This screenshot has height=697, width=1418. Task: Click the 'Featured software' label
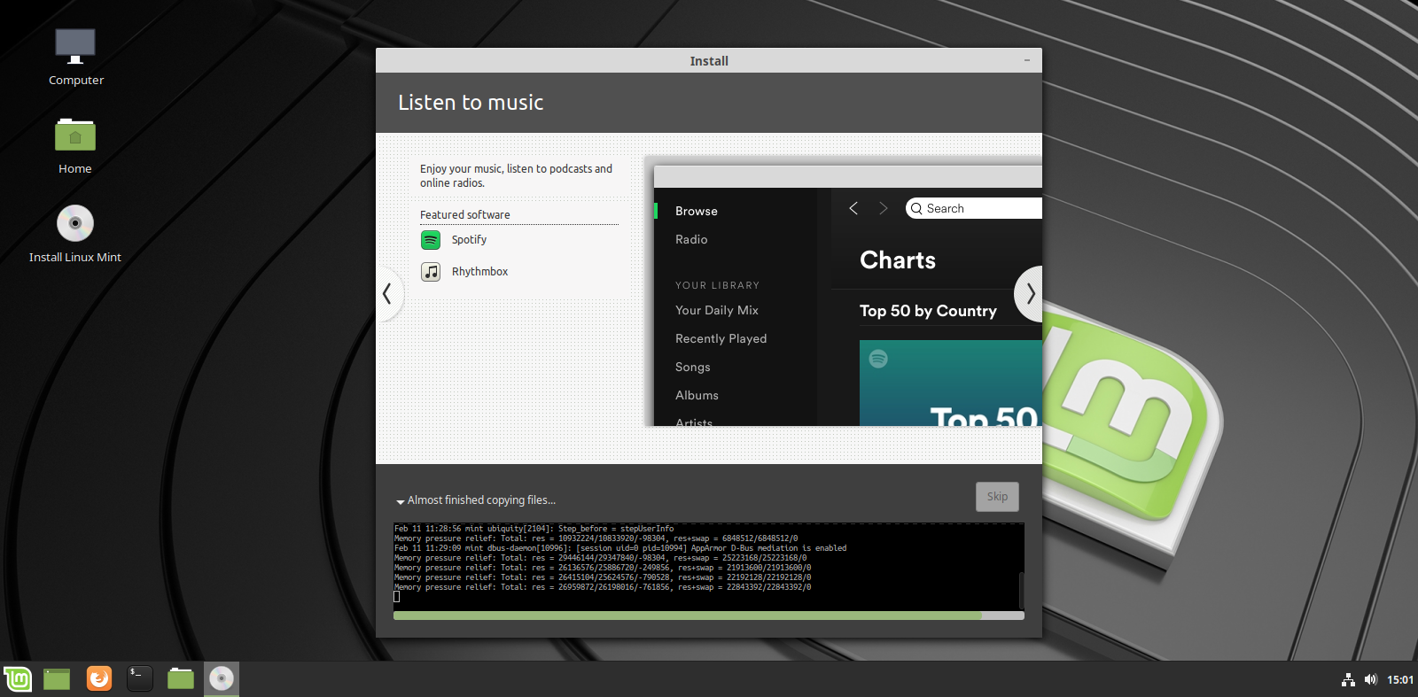click(x=465, y=215)
